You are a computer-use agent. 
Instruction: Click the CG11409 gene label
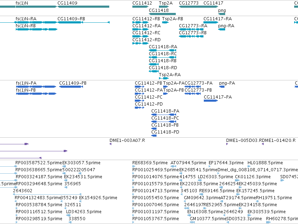click(68, 3)
